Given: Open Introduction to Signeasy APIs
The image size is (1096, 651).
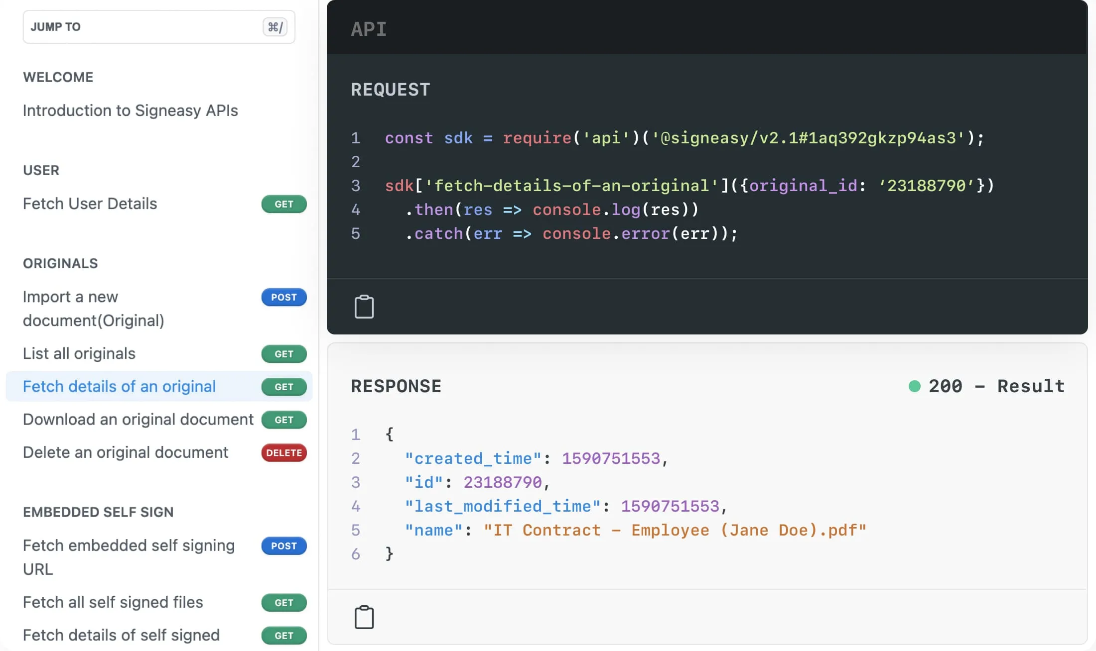Looking at the screenshot, I should (x=130, y=110).
